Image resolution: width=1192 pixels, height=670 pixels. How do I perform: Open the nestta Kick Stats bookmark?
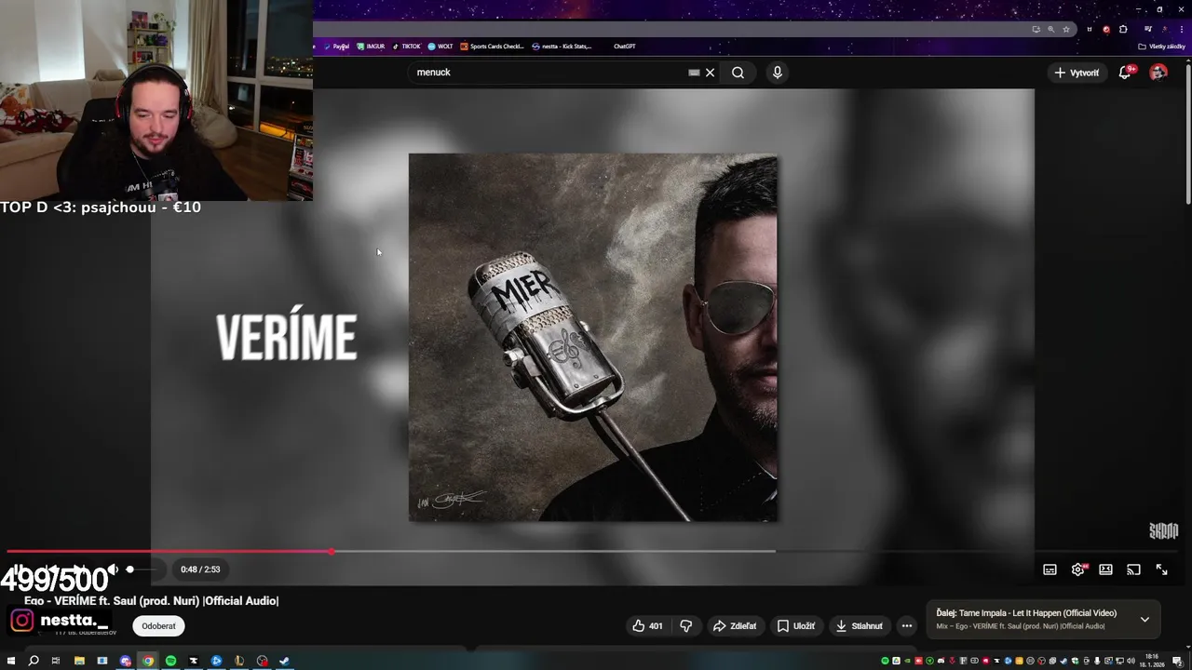click(x=562, y=47)
